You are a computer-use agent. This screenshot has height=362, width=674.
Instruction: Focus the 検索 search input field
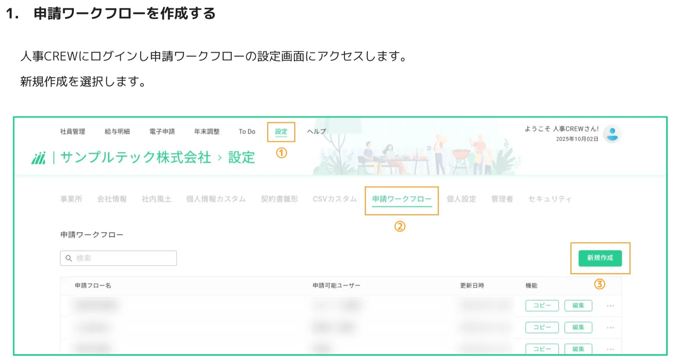click(118, 258)
